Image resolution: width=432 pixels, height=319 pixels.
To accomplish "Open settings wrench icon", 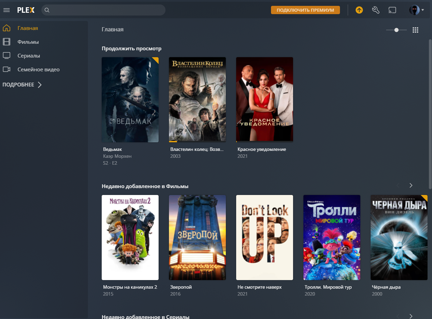I will [x=376, y=10].
